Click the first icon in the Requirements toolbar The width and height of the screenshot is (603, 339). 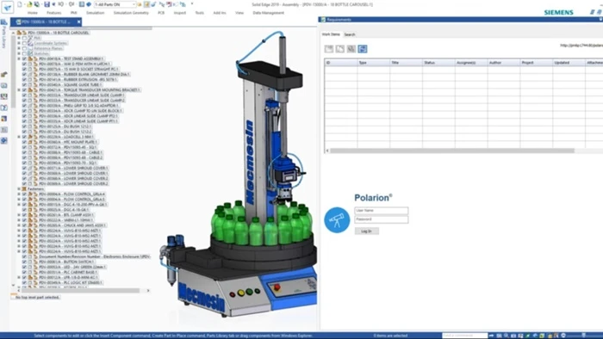(329, 49)
